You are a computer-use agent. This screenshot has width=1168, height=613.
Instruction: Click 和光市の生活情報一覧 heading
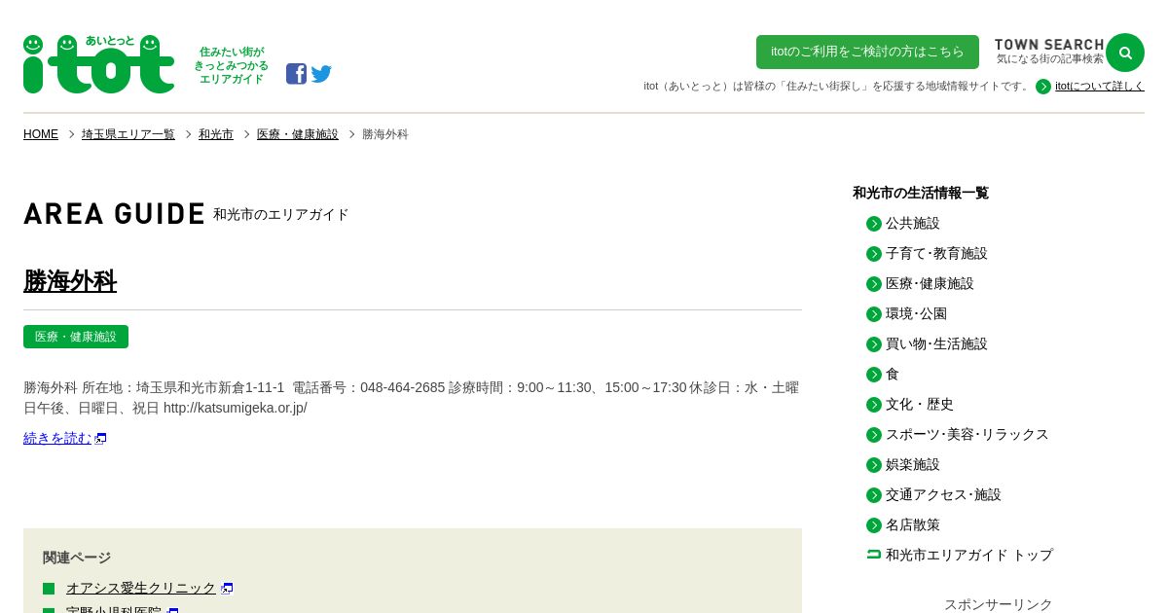(921, 194)
